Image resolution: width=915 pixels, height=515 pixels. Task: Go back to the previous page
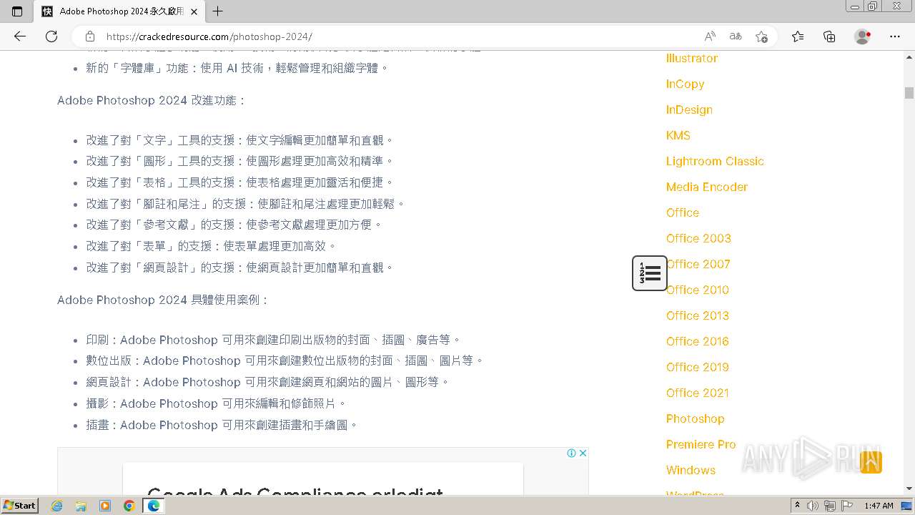click(x=20, y=36)
